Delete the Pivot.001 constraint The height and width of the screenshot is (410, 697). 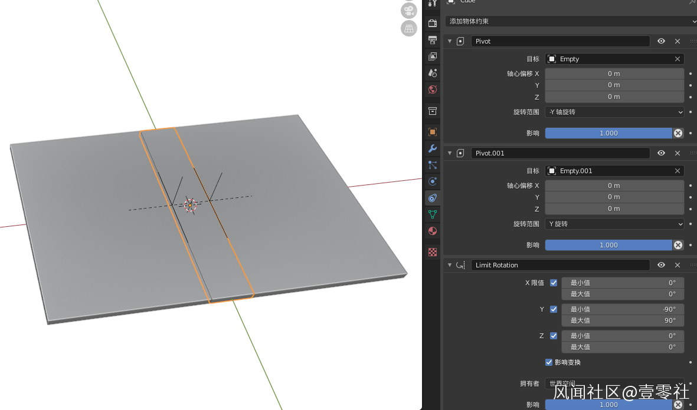click(x=678, y=153)
